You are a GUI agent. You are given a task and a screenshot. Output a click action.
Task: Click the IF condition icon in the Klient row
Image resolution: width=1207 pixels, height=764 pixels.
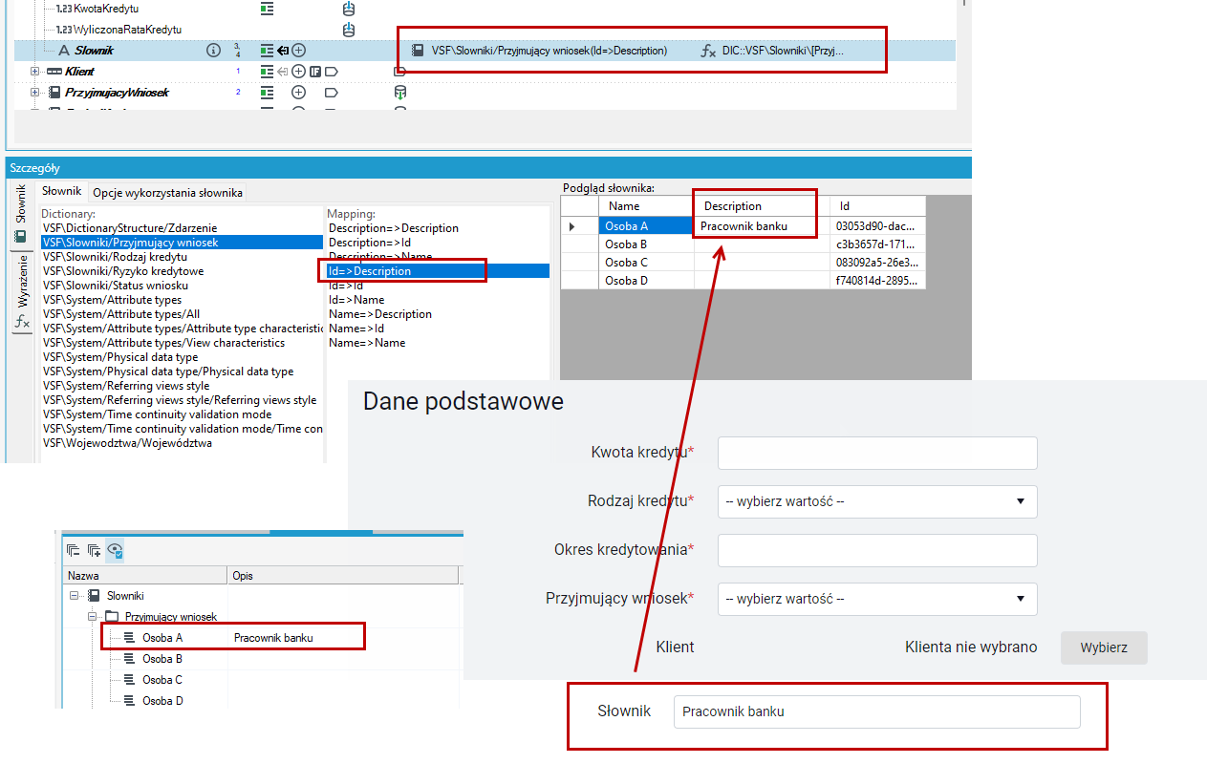[x=315, y=72]
